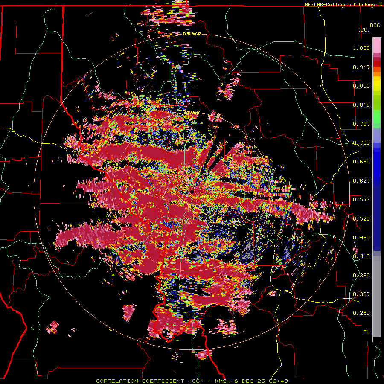Select the 1.000 legend value
The image size is (384, 384).
click(361, 48)
